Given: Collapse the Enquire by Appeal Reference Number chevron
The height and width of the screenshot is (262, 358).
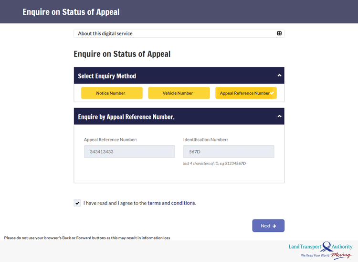Looking at the screenshot, I should pos(279,116).
